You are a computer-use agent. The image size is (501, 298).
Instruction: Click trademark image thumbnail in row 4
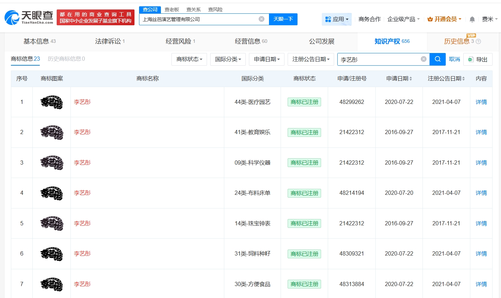(51, 193)
